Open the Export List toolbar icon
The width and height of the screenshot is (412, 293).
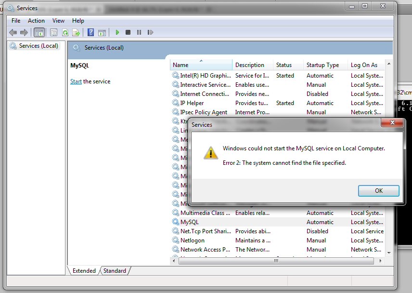(x=77, y=32)
